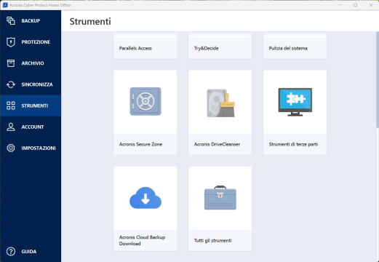Close the Acronis window
379x262 pixels.
point(371,5)
